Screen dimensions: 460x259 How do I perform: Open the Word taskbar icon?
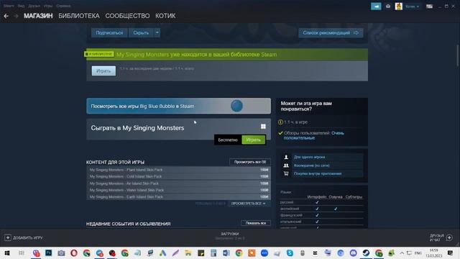226,253
